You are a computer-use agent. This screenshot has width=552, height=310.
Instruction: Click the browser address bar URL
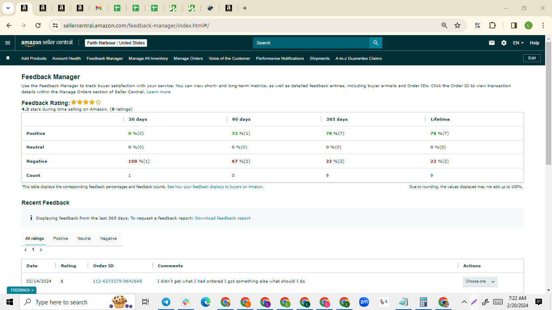[x=136, y=25]
